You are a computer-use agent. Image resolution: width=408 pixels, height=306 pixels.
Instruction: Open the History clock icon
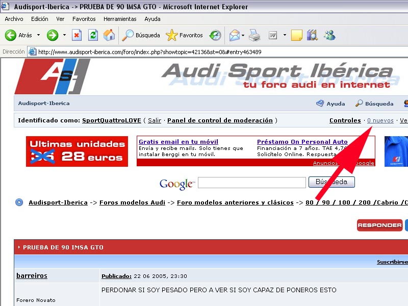coord(215,35)
